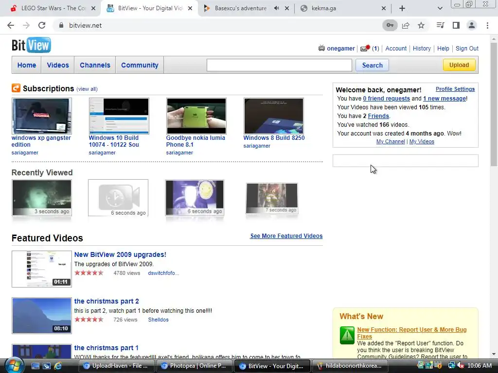
Task: Open the My Channel link
Action: tap(391, 141)
